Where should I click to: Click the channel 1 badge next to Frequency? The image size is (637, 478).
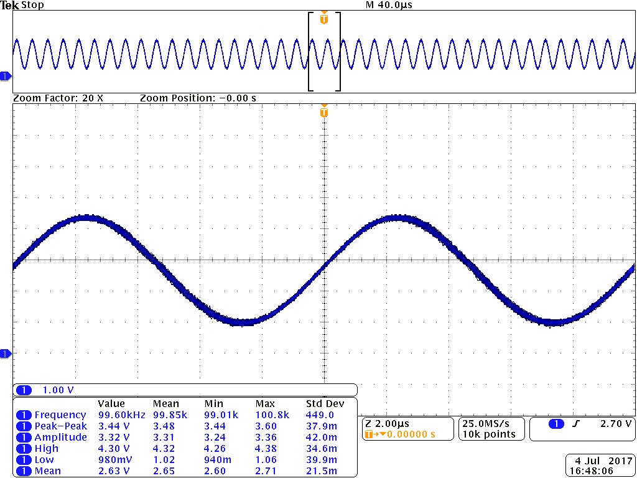tap(24, 415)
